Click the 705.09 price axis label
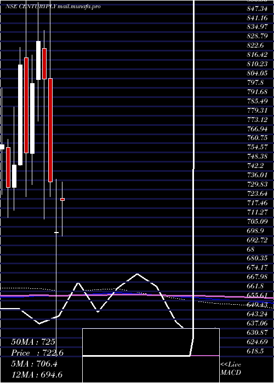This screenshot has height=383, width=274. coord(257,221)
